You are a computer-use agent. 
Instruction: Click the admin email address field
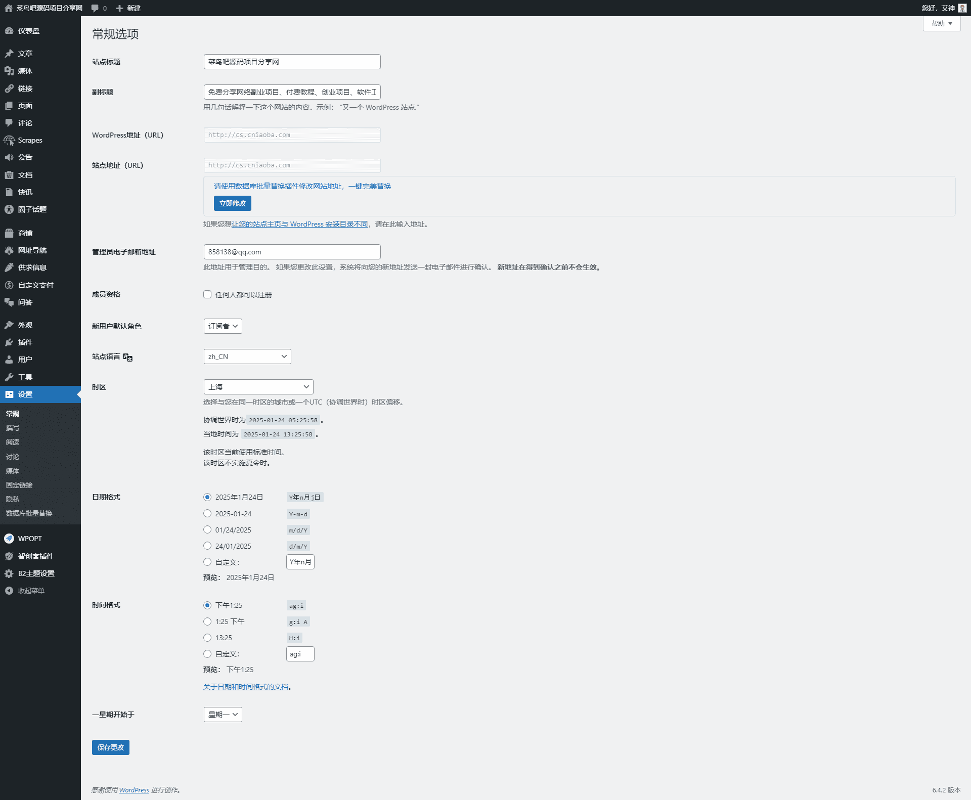[x=292, y=252]
